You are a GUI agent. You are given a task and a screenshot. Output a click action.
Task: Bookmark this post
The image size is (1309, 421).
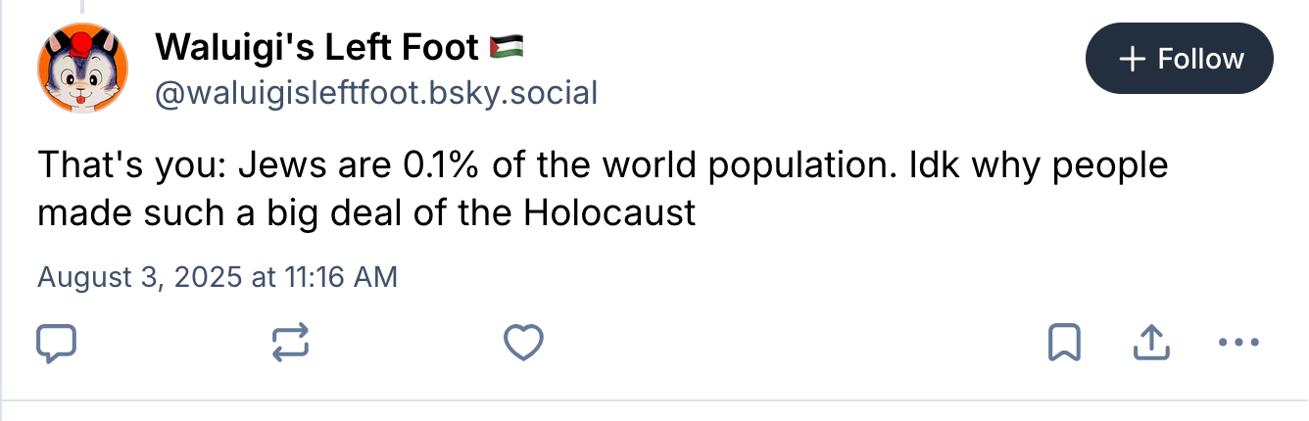(x=1064, y=343)
